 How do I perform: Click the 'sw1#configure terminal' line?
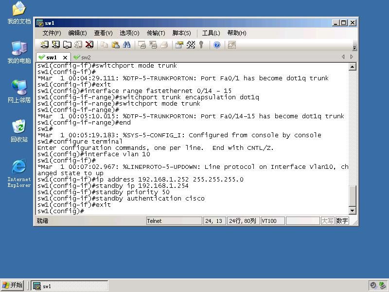coord(80,142)
